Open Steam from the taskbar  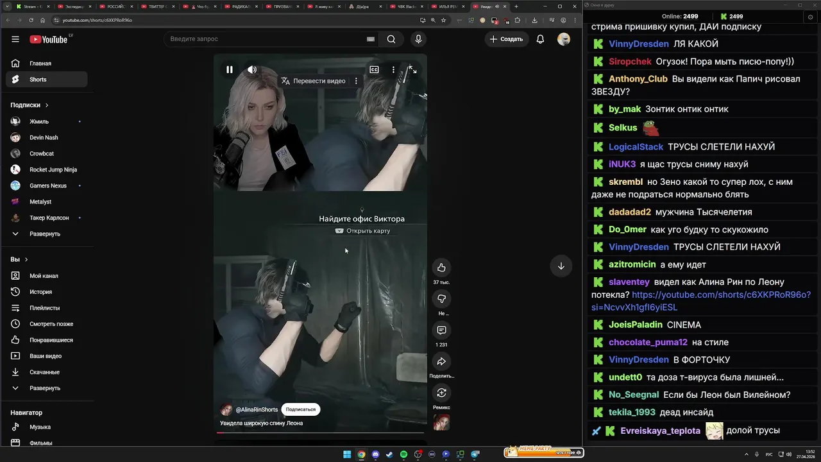pyautogui.click(x=389, y=454)
